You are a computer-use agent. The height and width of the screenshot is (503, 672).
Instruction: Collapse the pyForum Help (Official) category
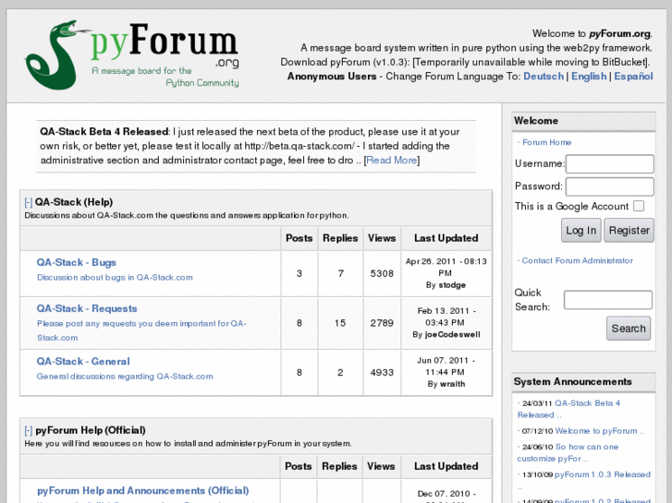point(29,430)
